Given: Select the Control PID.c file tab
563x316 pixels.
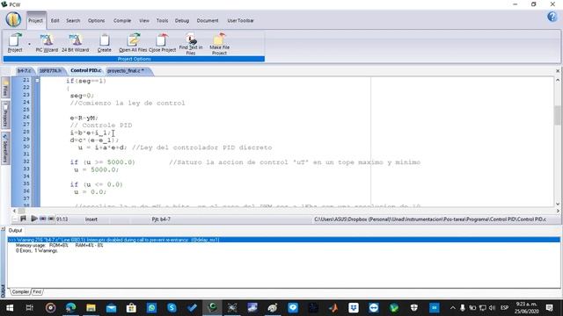Looking at the screenshot, I should (86, 70).
